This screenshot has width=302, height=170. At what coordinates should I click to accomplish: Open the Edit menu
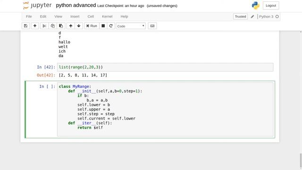tap(43, 17)
